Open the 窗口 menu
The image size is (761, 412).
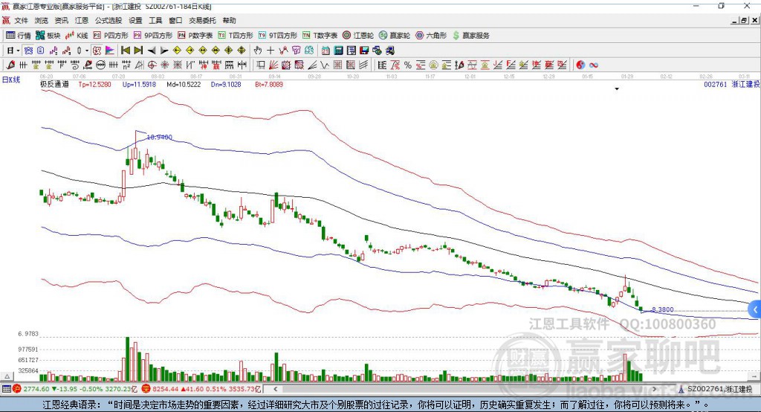175,20
